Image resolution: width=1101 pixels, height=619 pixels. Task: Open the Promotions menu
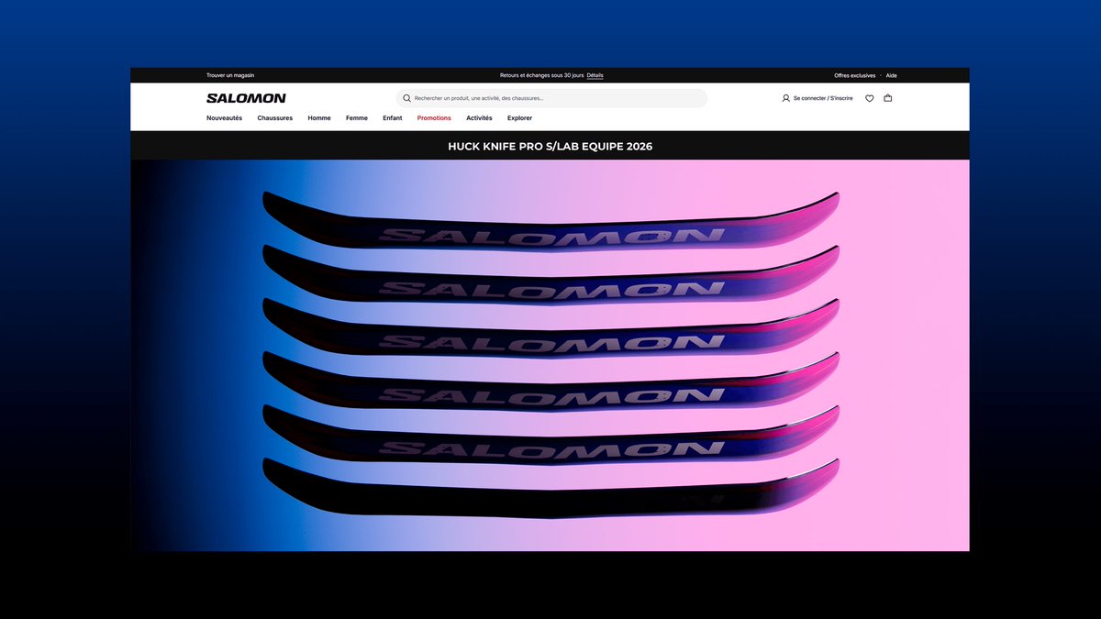(434, 118)
